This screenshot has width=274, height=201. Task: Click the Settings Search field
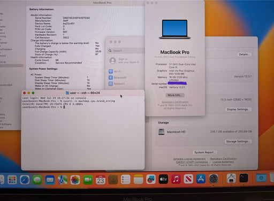[x=126, y=51]
